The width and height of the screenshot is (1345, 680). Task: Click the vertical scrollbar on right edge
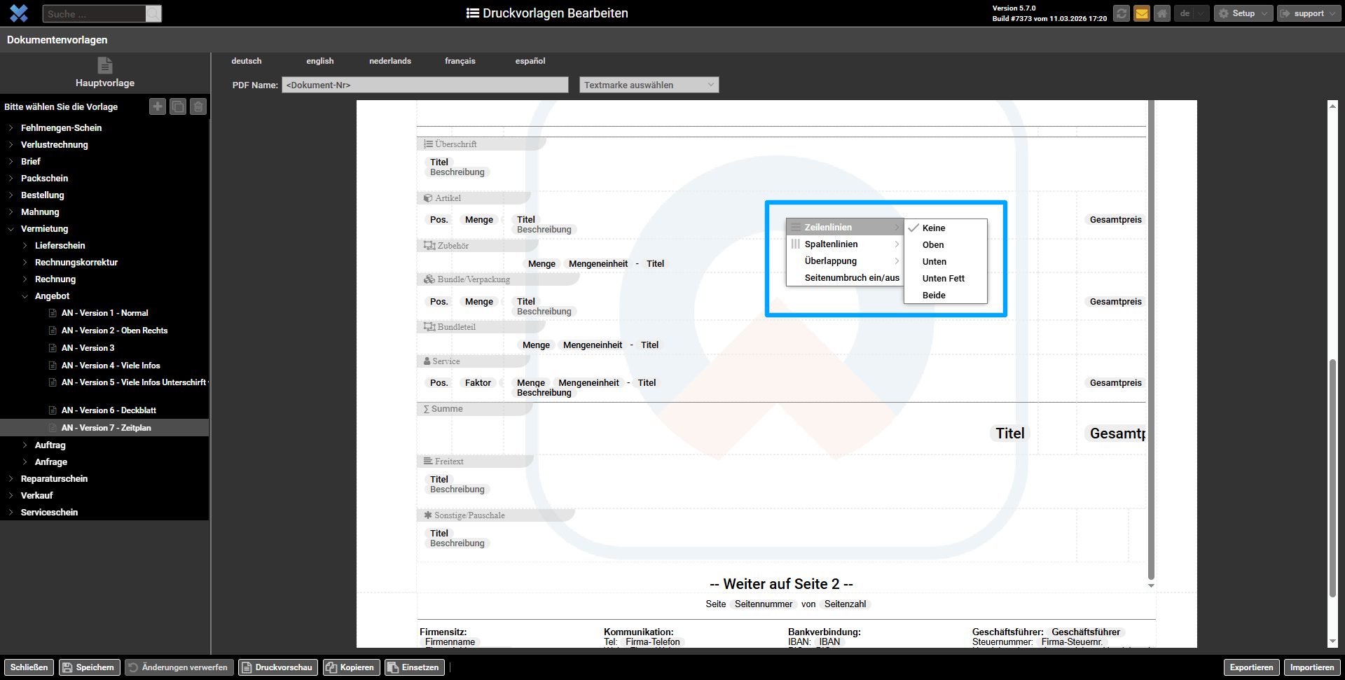[1332, 476]
